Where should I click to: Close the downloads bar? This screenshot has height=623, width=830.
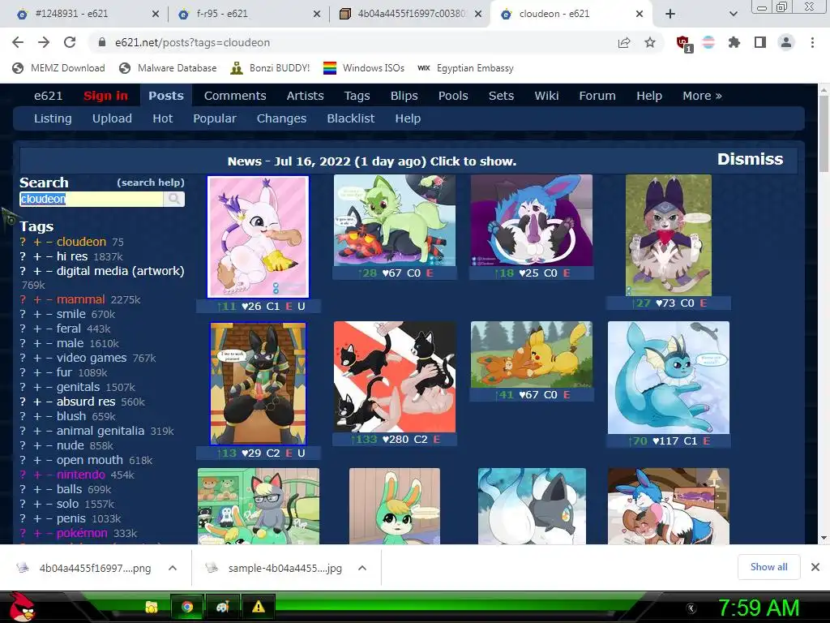click(x=815, y=567)
